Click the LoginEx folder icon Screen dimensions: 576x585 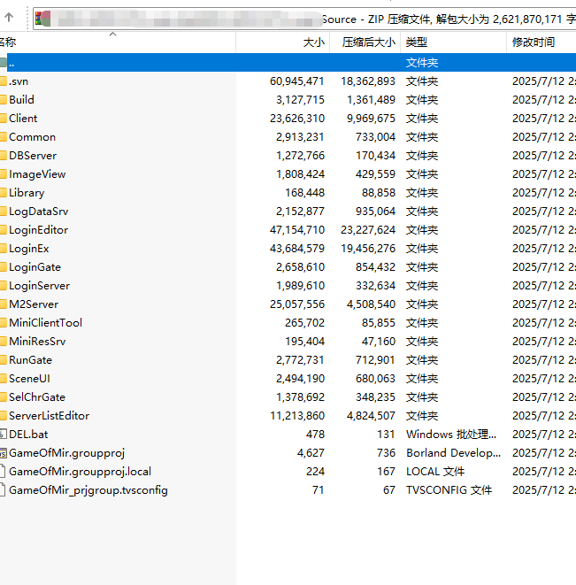(x=4, y=249)
